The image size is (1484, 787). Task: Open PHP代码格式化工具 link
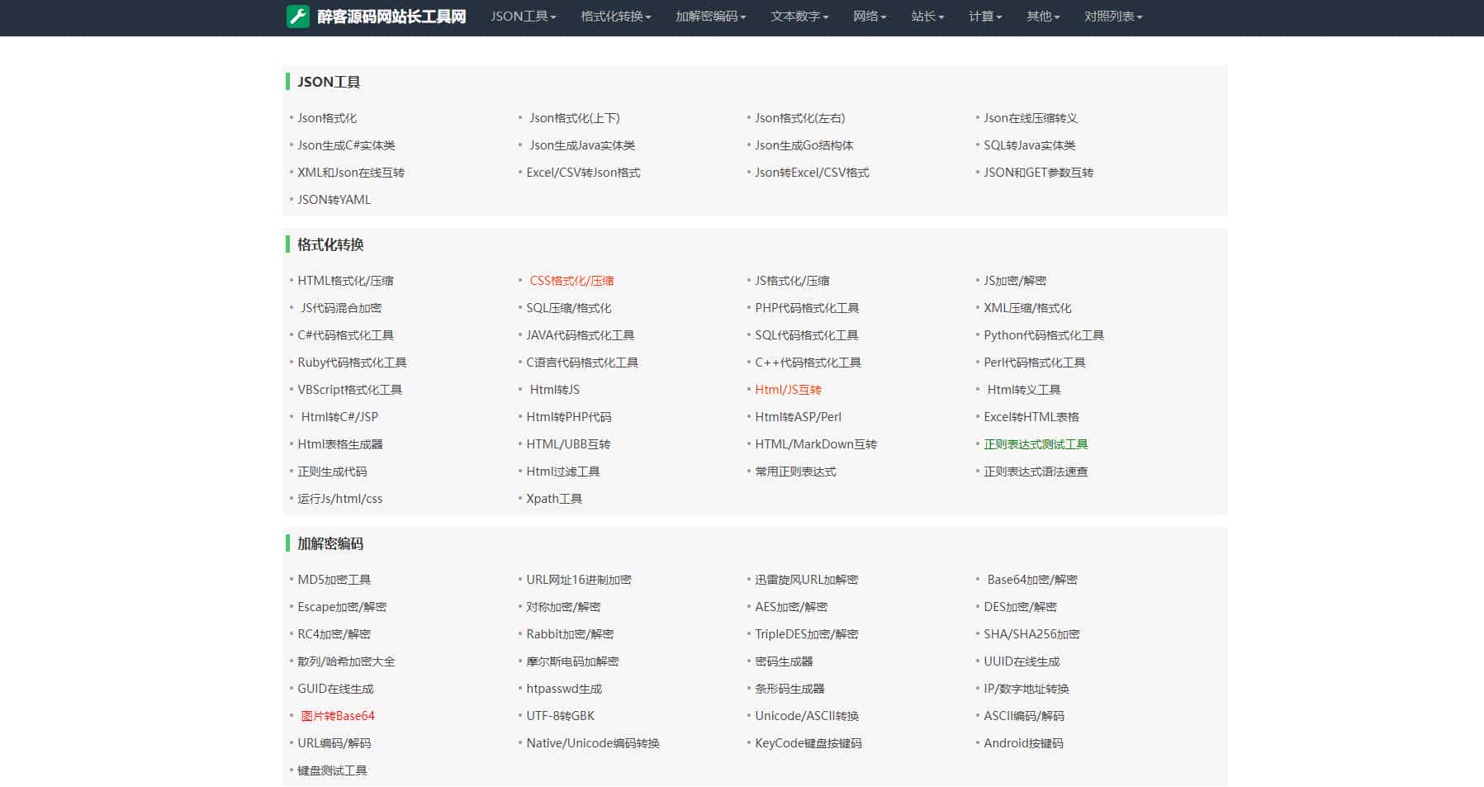(807, 308)
